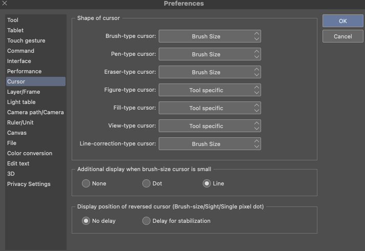Open the Fill-type cursor dropdown
This screenshot has width=365, height=251.
coord(210,108)
